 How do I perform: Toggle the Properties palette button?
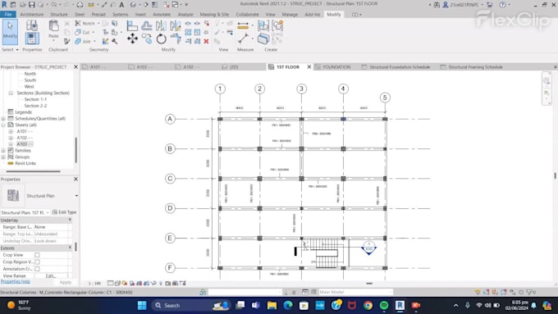[32, 39]
